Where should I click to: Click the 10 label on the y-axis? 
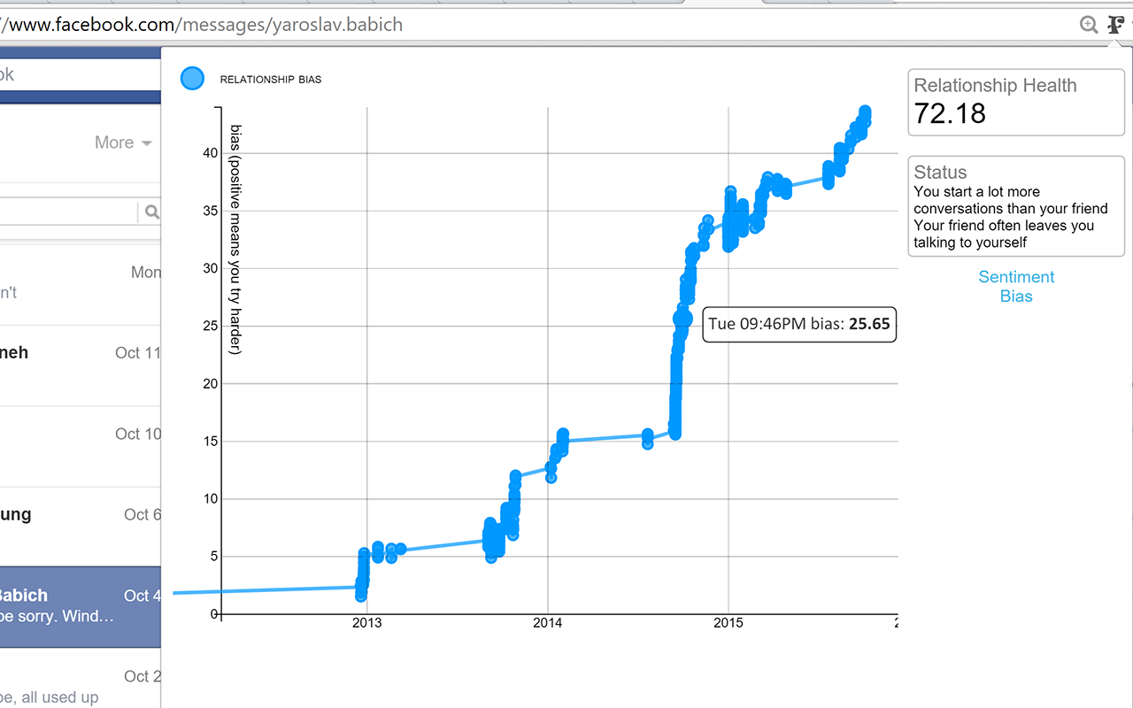point(210,499)
